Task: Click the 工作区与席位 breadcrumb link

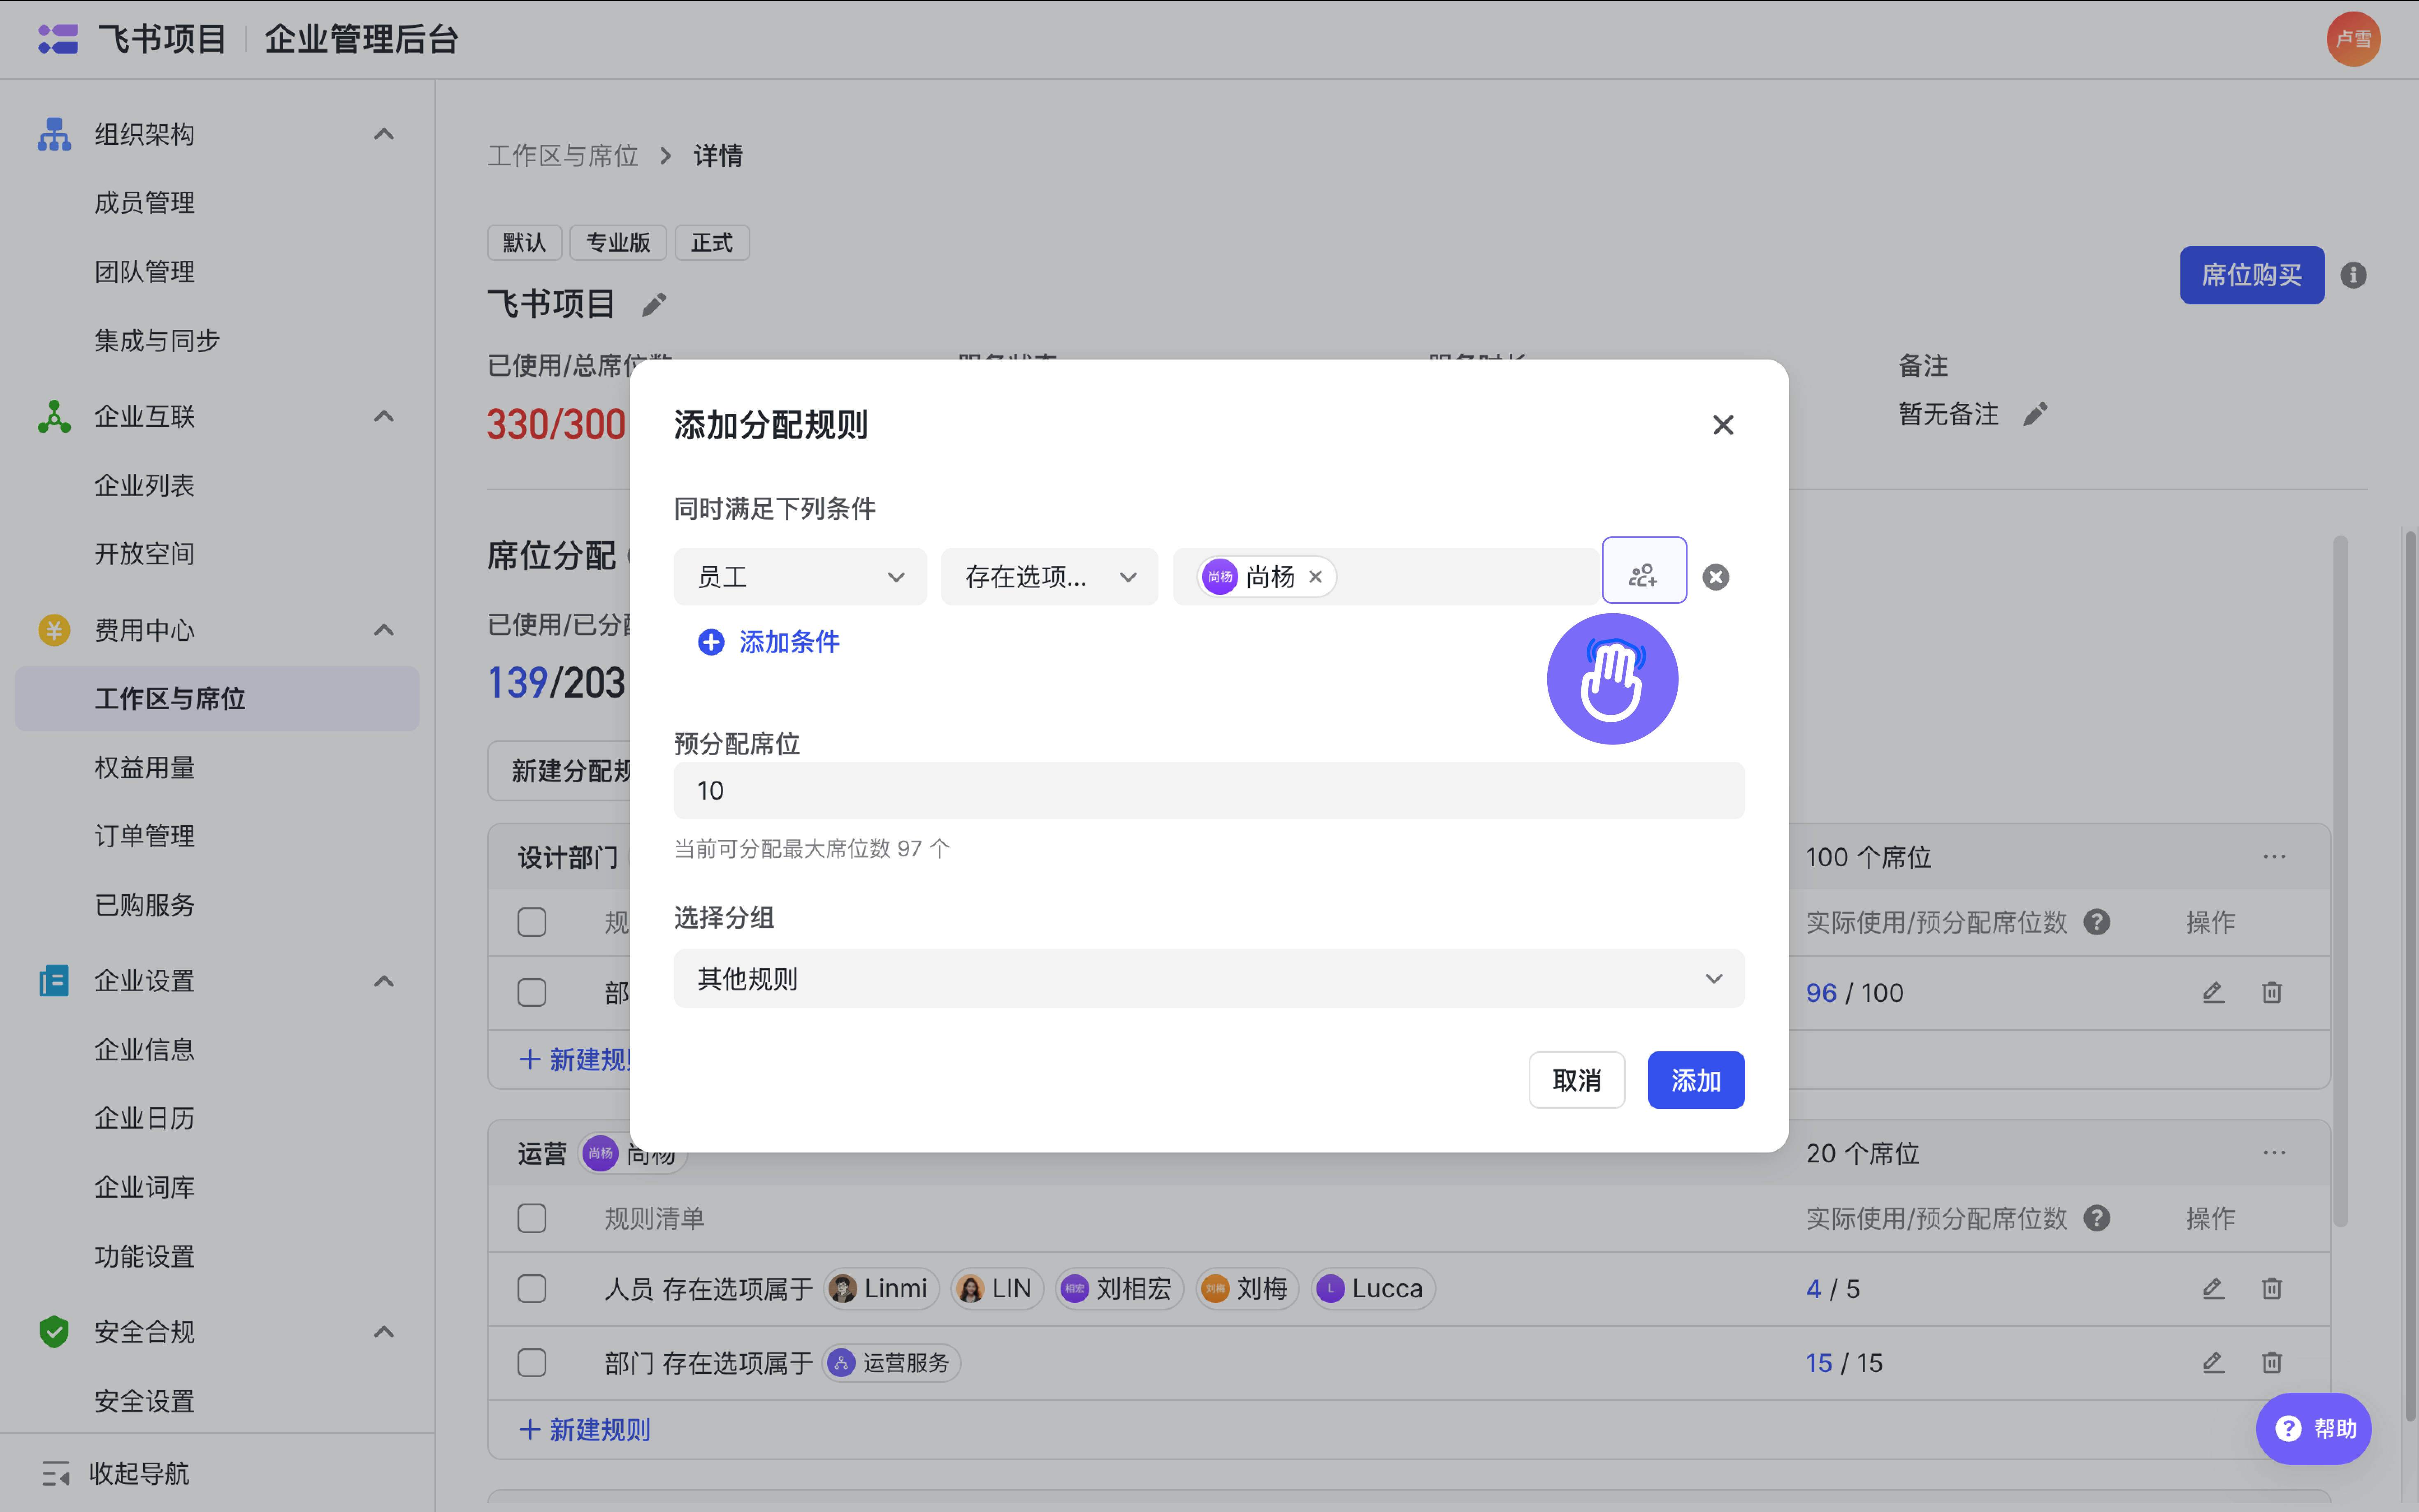Action: [563, 156]
